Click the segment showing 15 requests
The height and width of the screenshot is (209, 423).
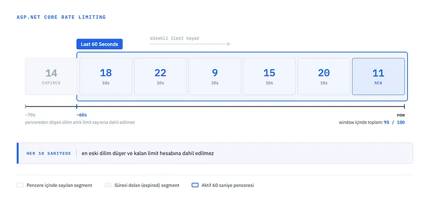coord(269,77)
